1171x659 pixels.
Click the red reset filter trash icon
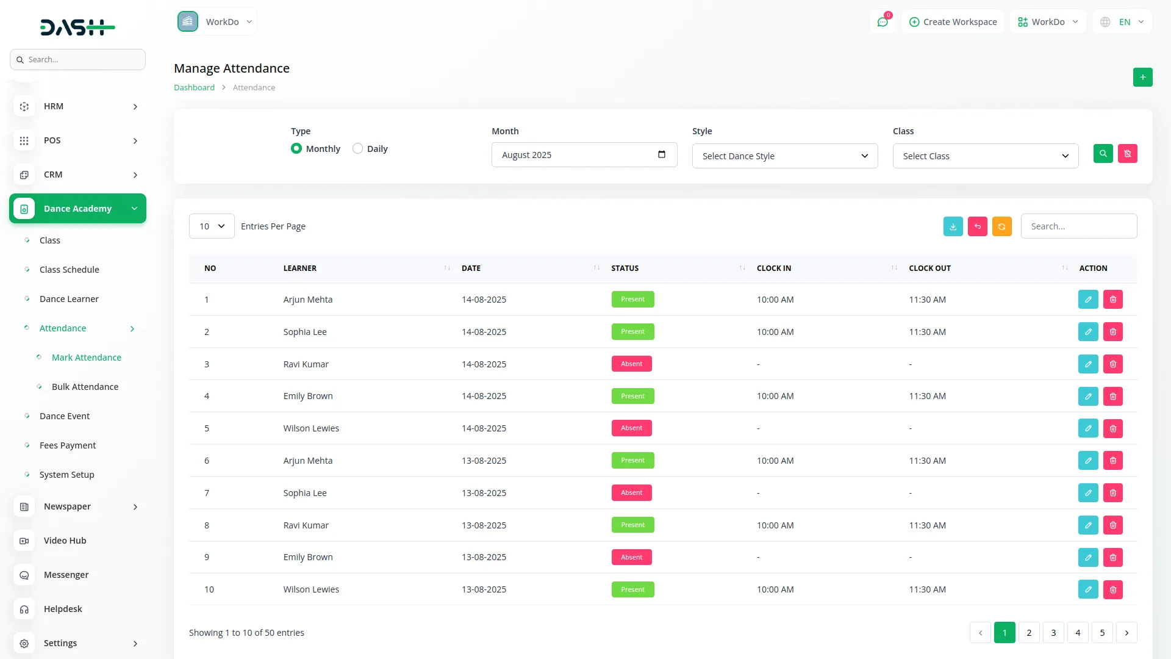(x=1127, y=154)
